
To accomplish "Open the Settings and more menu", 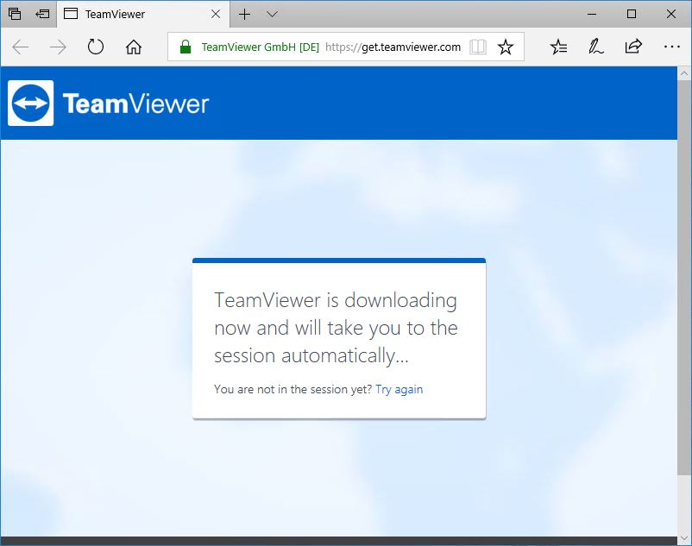I will (x=672, y=47).
